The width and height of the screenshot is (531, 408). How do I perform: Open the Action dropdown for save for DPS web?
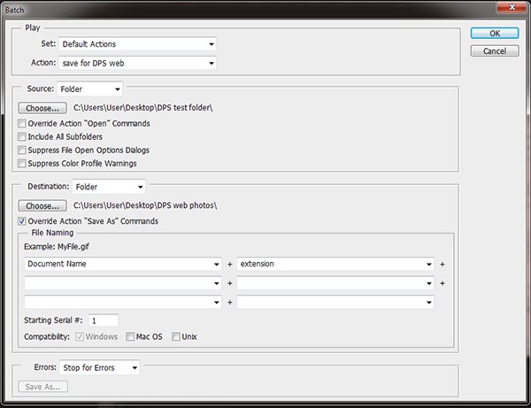coord(137,63)
